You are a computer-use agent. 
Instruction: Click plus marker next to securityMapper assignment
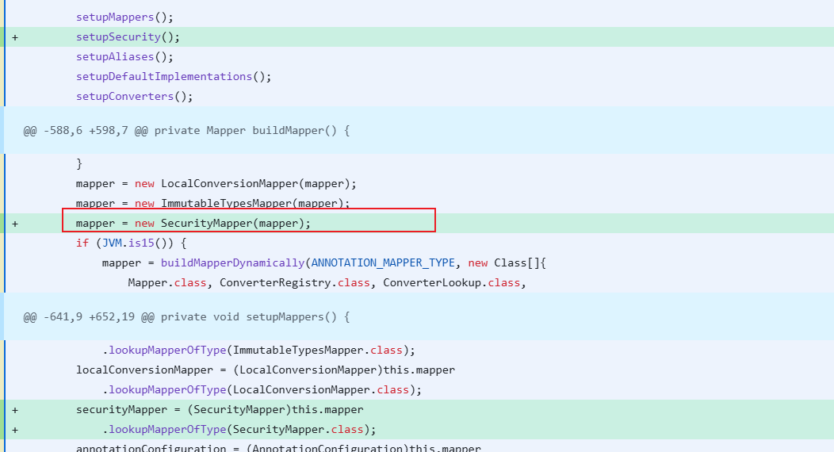click(15, 410)
